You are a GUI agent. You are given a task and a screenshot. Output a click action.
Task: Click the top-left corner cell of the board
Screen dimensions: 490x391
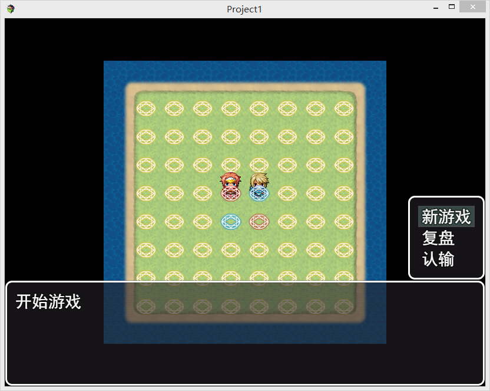(x=146, y=109)
